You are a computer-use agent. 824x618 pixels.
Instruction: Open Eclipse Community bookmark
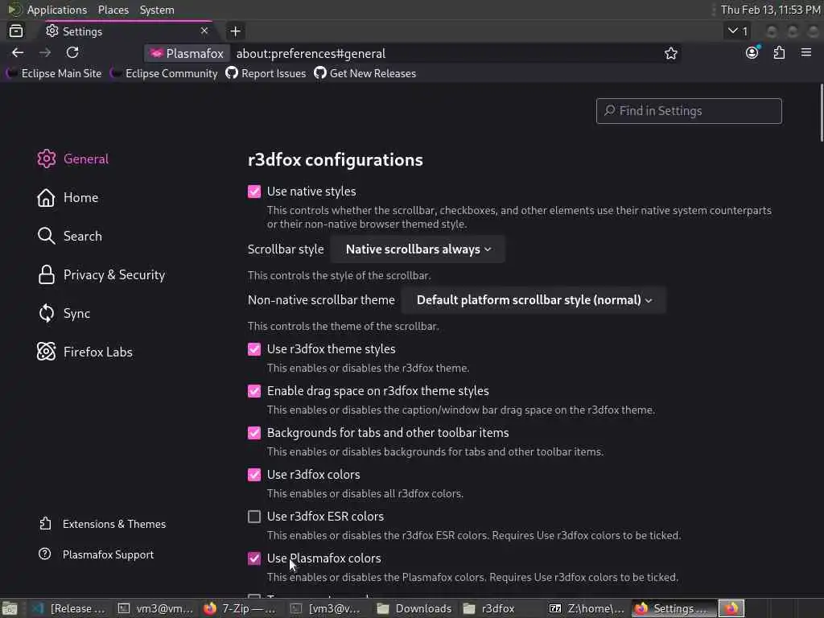[164, 73]
